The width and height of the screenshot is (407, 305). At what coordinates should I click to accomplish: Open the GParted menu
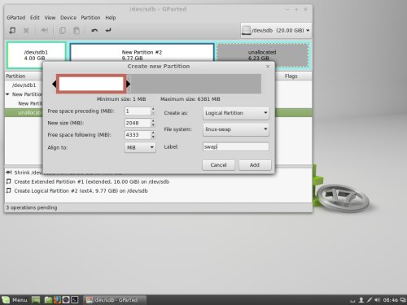[16, 18]
